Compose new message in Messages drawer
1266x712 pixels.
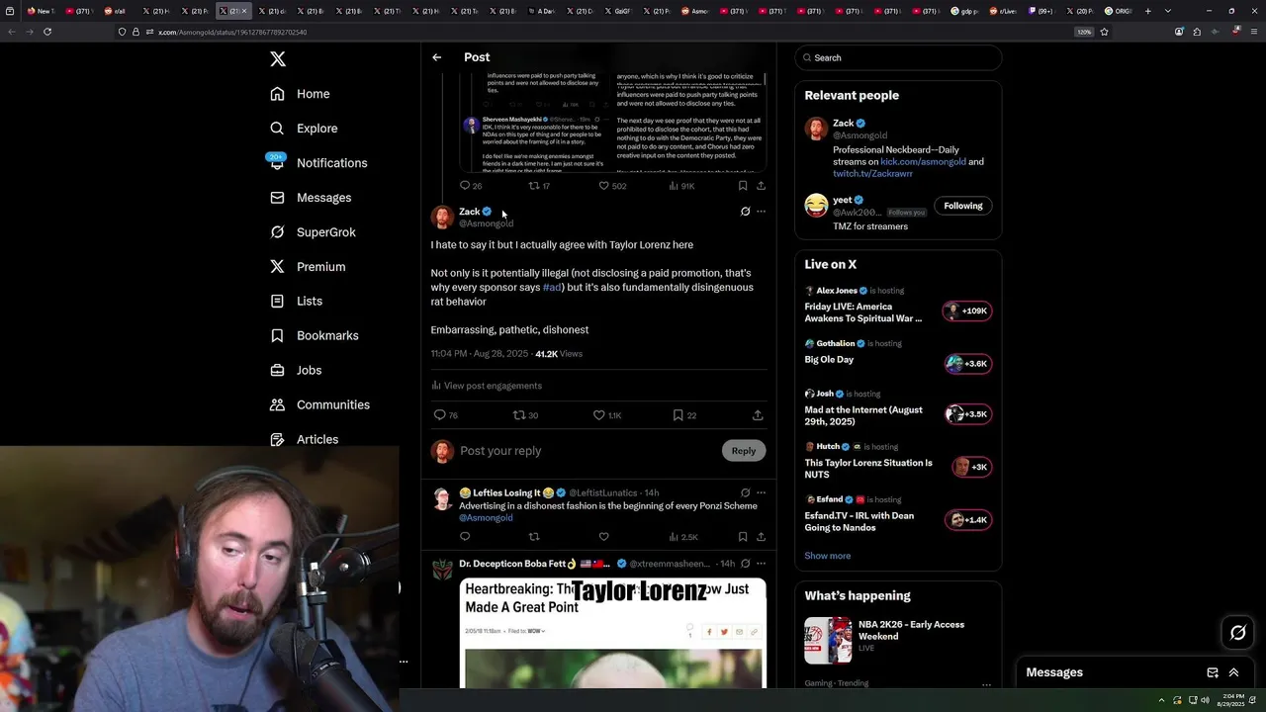1213,672
